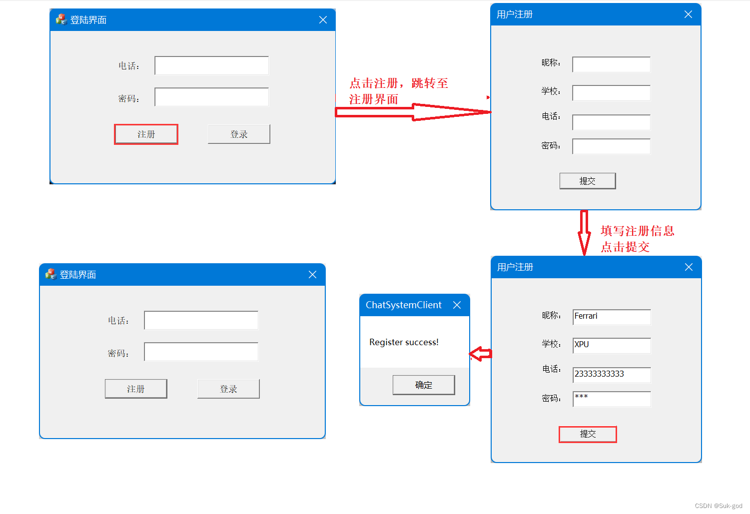This screenshot has width=750, height=514.
Task: Click the app icon in the lower login title bar
Action: pos(51,274)
